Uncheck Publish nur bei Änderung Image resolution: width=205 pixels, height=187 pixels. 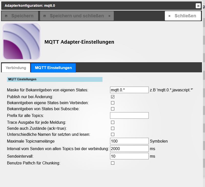(x=113, y=97)
